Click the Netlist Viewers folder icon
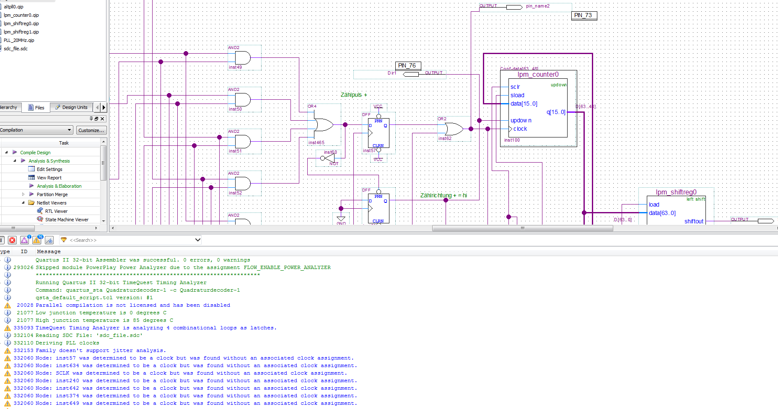Image resolution: width=778 pixels, height=409 pixels. [31, 203]
